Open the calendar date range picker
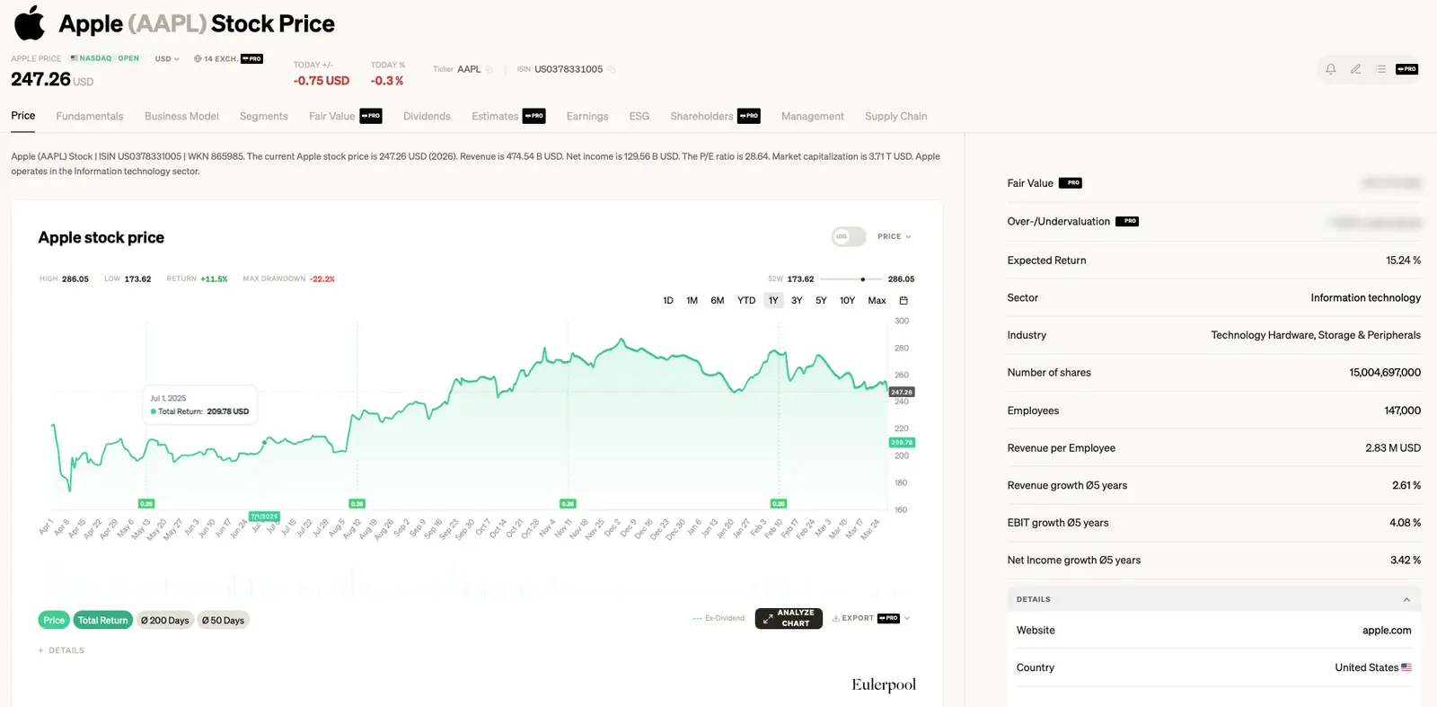The height and width of the screenshot is (707, 1437). click(x=904, y=301)
